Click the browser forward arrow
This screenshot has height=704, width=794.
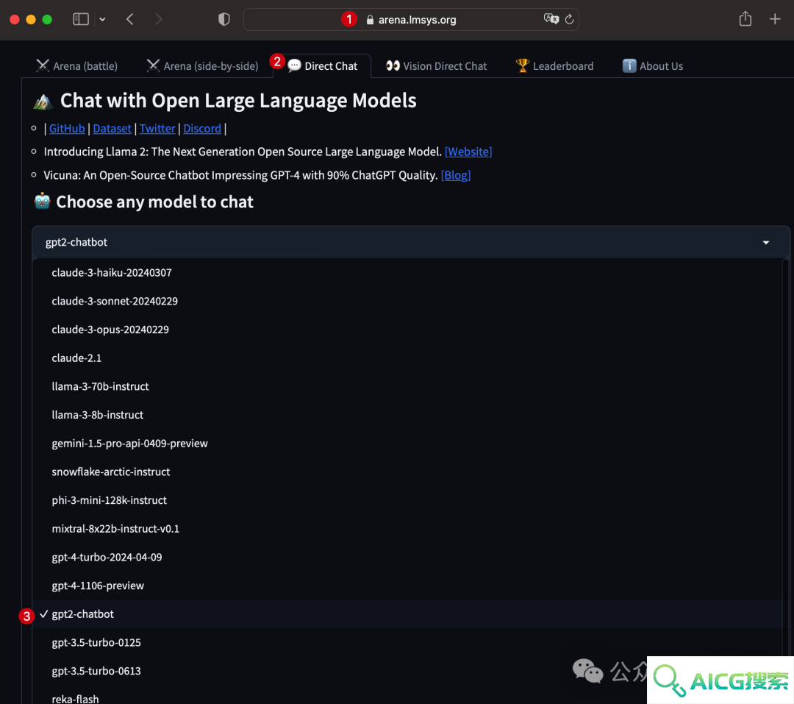coord(159,19)
